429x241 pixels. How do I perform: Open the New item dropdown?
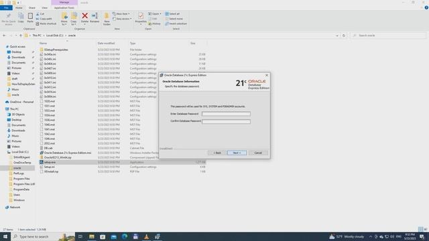click(121, 13)
